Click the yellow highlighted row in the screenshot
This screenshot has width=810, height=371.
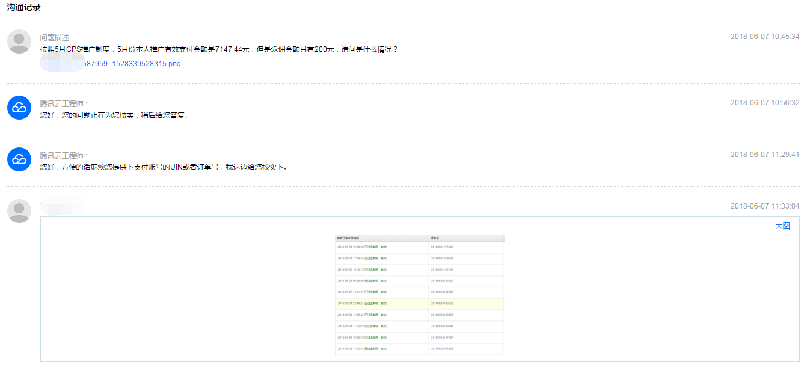click(419, 304)
